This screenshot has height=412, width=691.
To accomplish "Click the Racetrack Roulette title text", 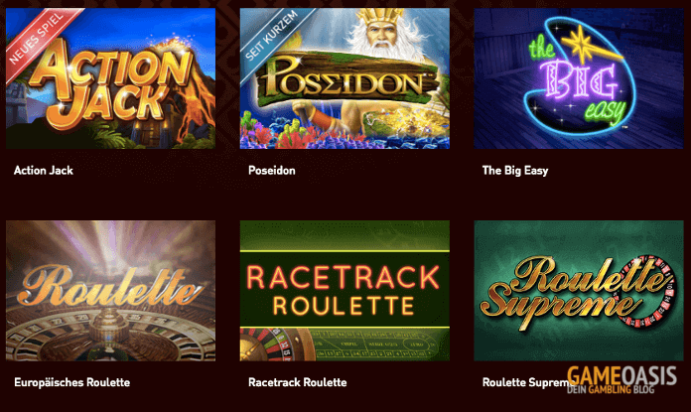I will [x=297, y=382].
